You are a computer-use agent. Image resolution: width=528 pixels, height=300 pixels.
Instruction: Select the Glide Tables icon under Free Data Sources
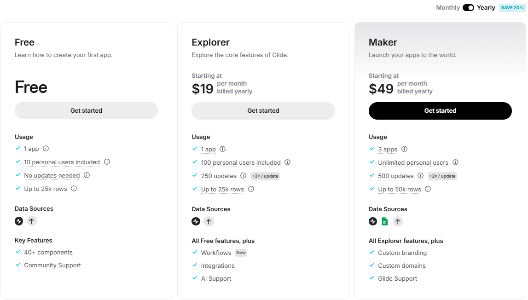coord(19,221)
